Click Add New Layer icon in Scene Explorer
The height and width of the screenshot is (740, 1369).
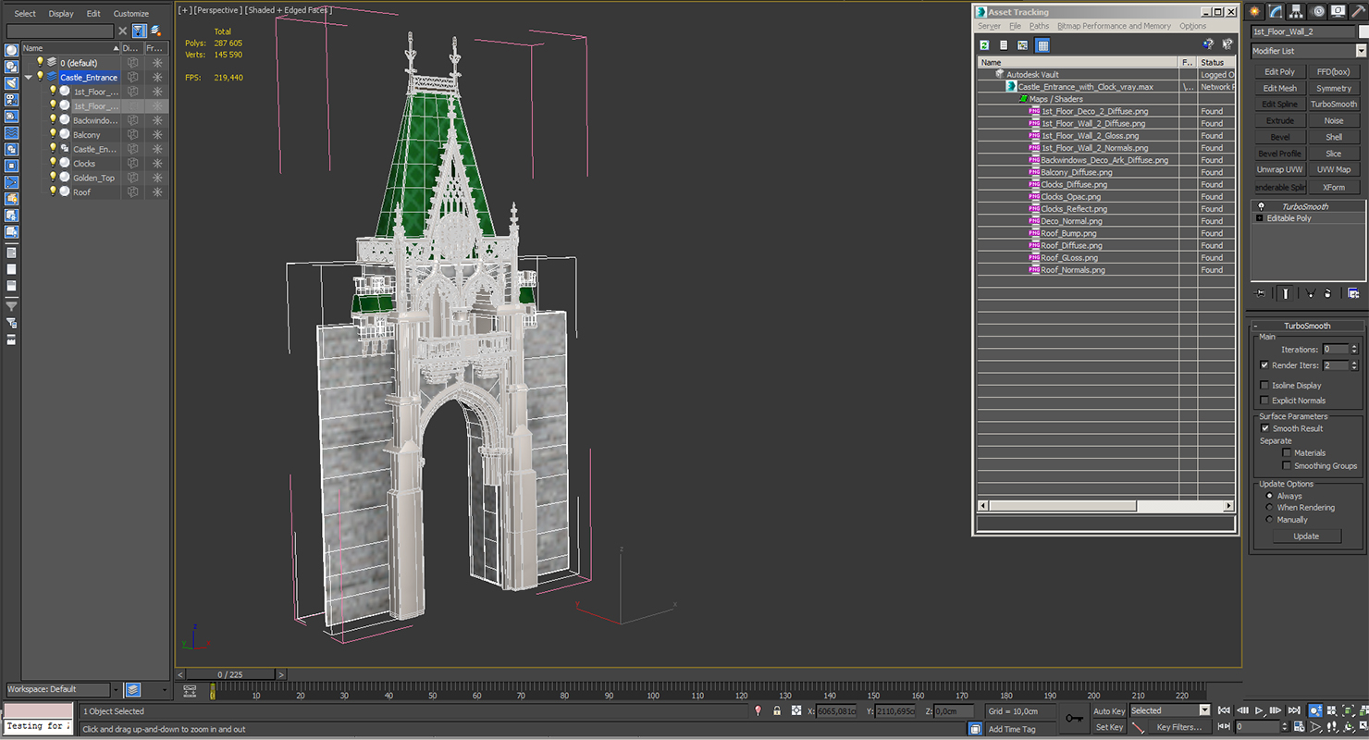click(x=155, y=31)
